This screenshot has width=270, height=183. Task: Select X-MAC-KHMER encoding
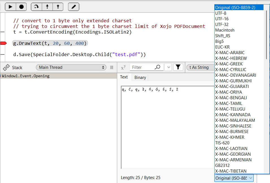pyautogui.click(x=239, y=137)
